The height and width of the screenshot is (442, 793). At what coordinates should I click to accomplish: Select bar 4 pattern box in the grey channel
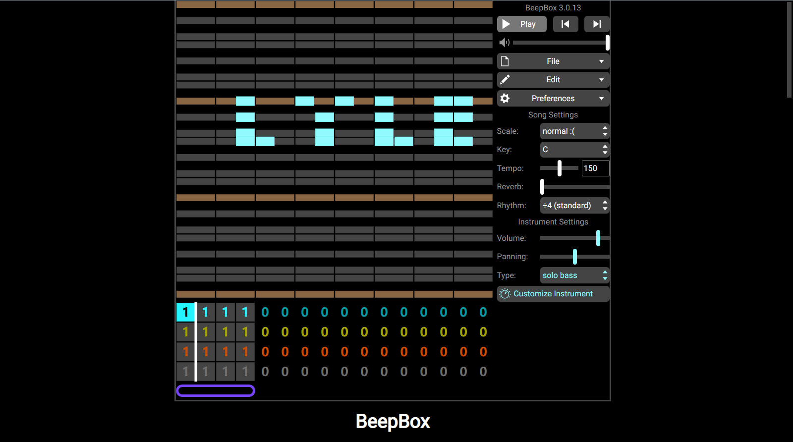pyautogui.click(x=245, y=372)
